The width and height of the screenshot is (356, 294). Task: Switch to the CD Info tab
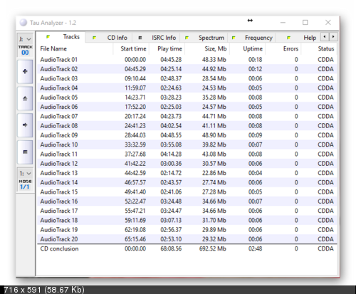tap(110, 38)
